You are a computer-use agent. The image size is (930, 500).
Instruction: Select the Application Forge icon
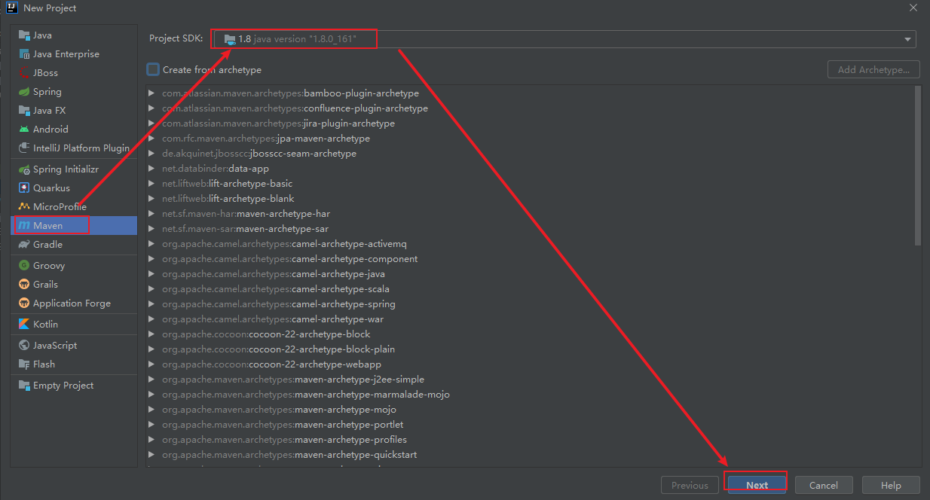[x=24, y=303]
